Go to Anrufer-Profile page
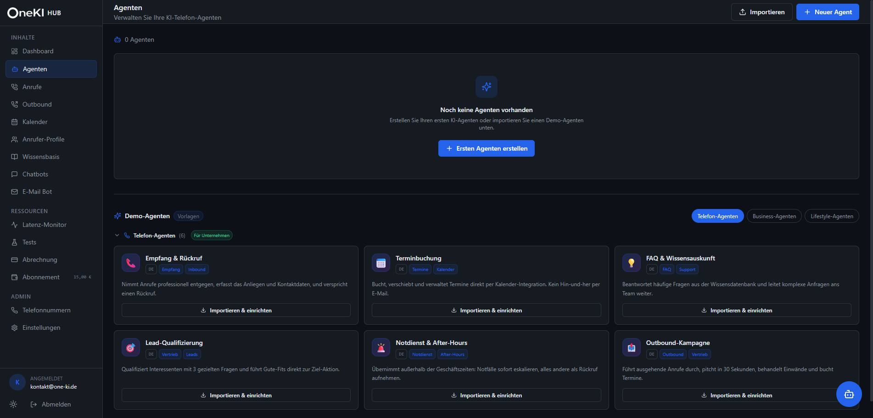This screenshot has height=418, width=873. click(x=51, y=139)
